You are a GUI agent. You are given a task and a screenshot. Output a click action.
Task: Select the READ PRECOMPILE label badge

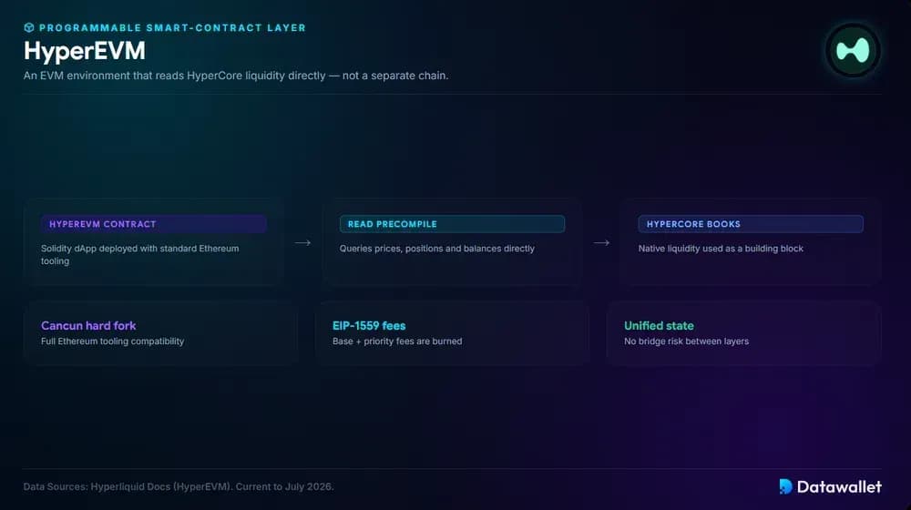452,224
